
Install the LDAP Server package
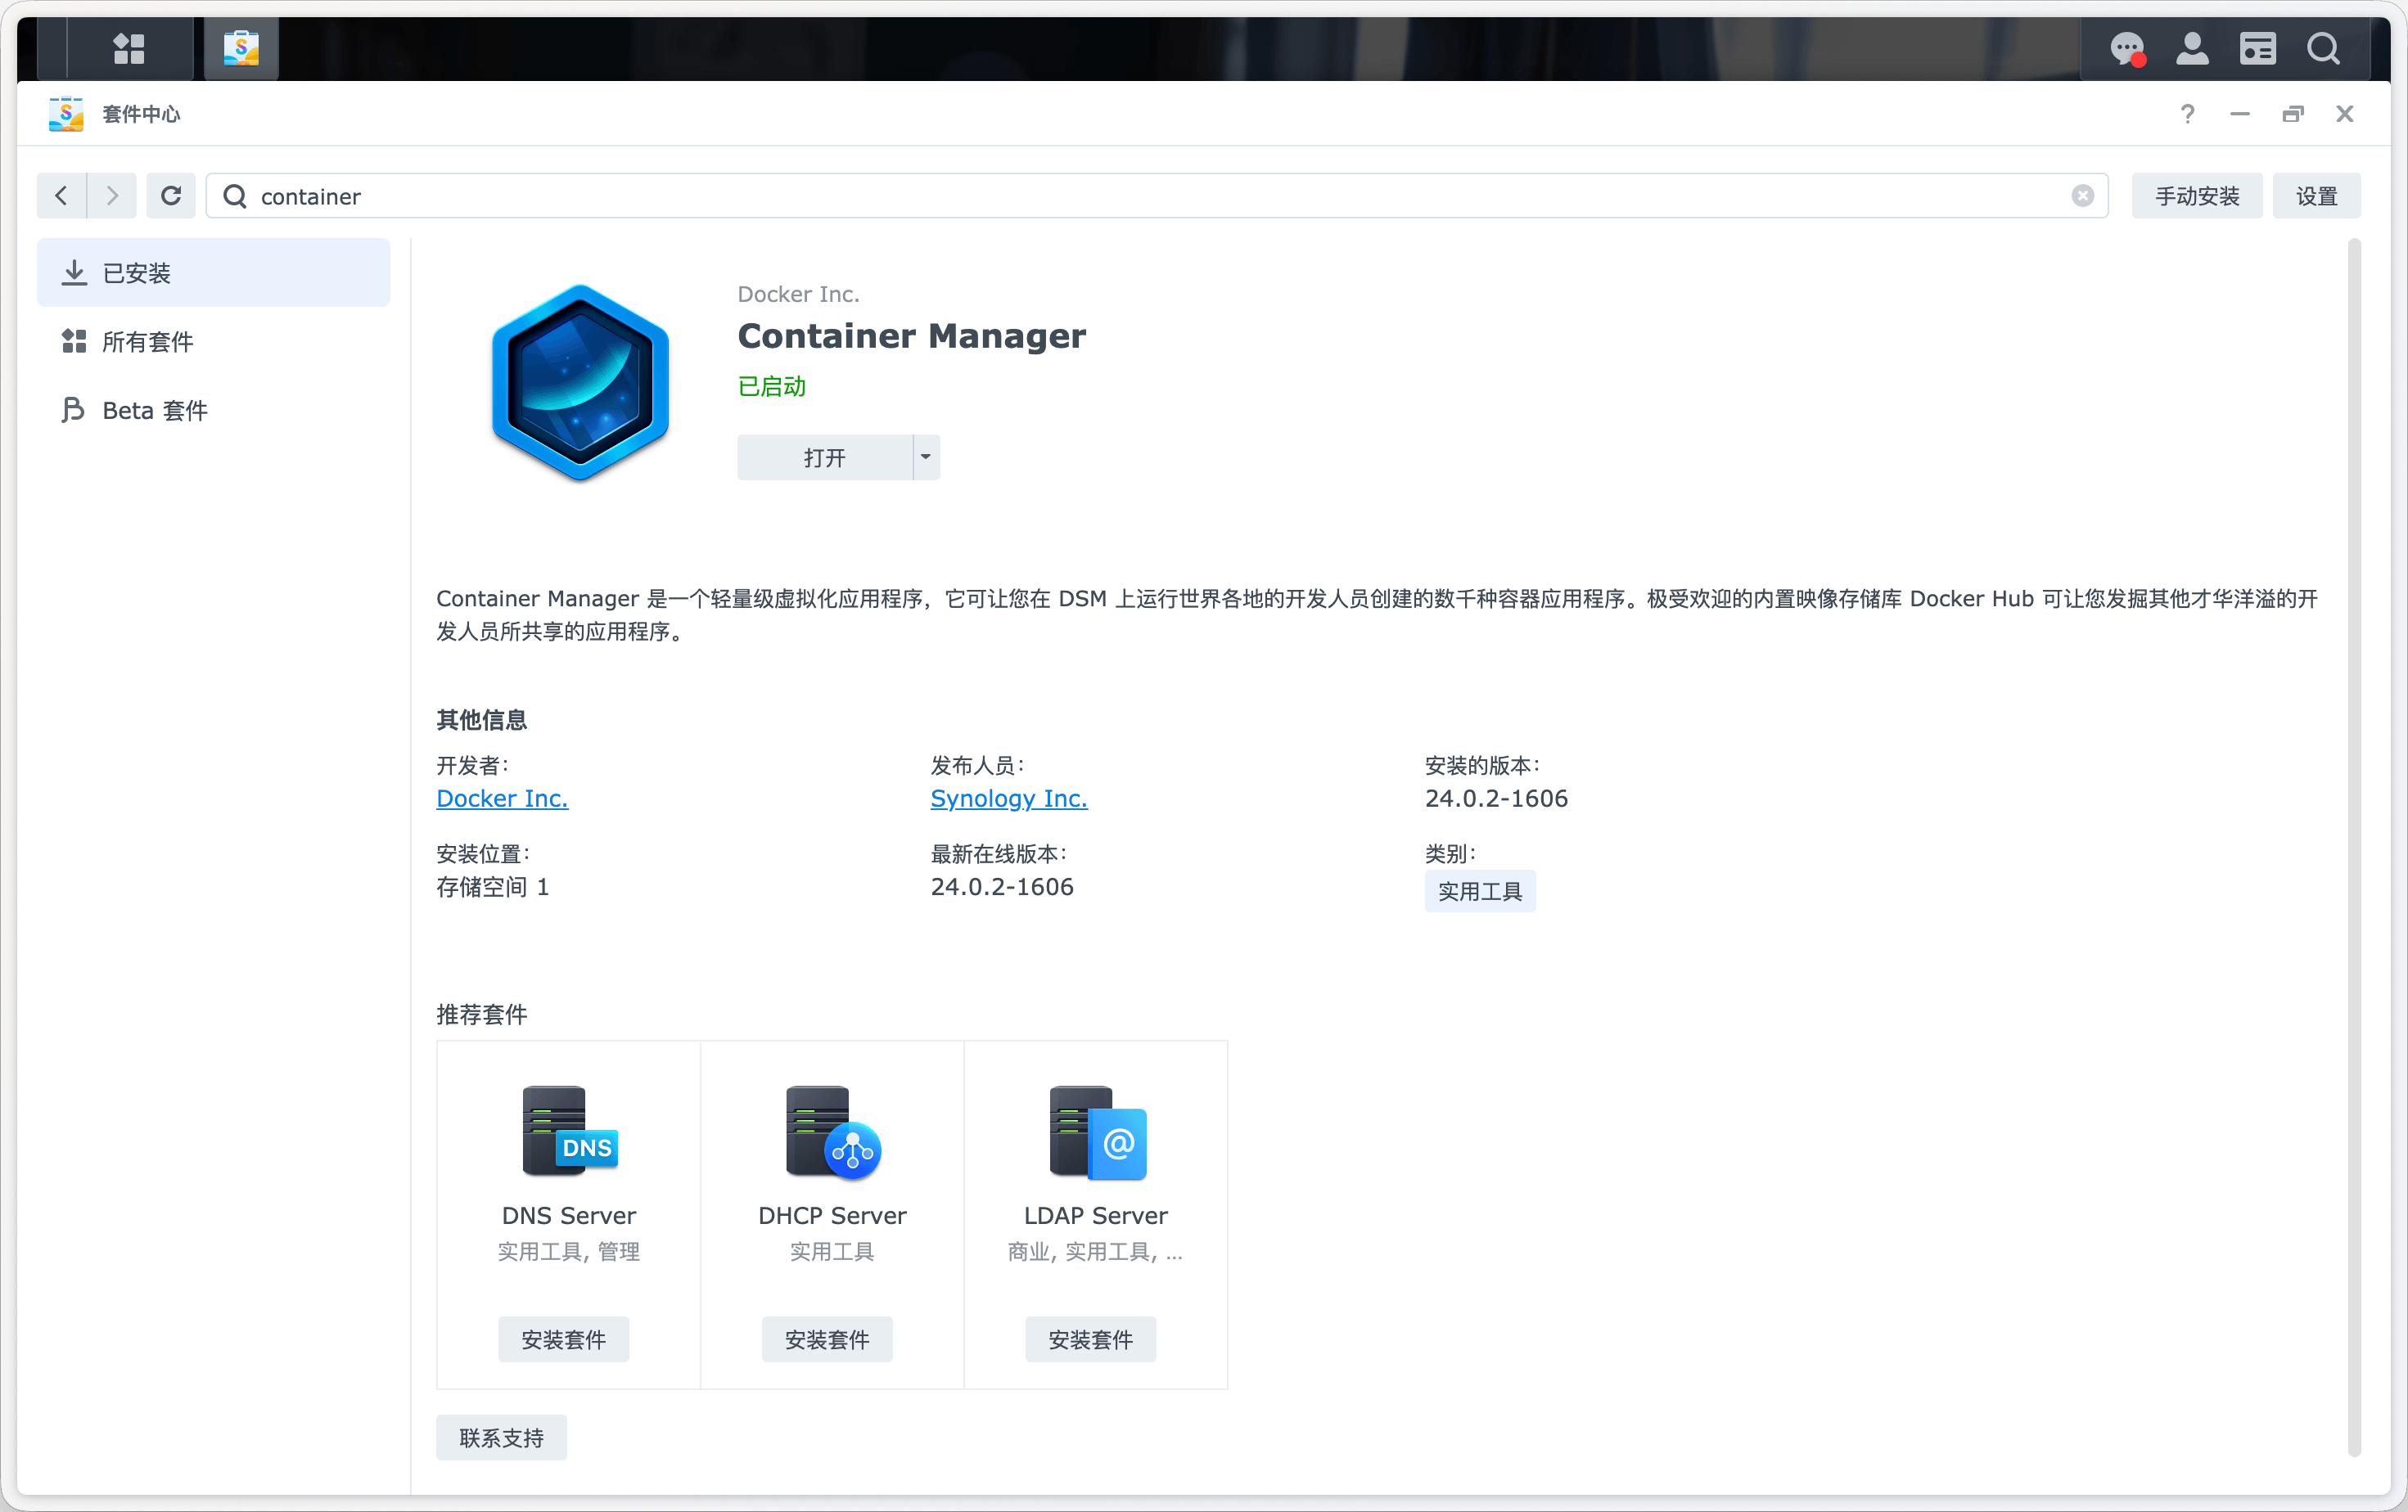pos(1090,1339)
